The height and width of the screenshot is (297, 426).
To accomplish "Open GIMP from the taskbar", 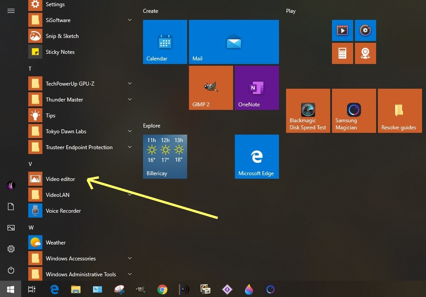I will [x=140, y=289].
